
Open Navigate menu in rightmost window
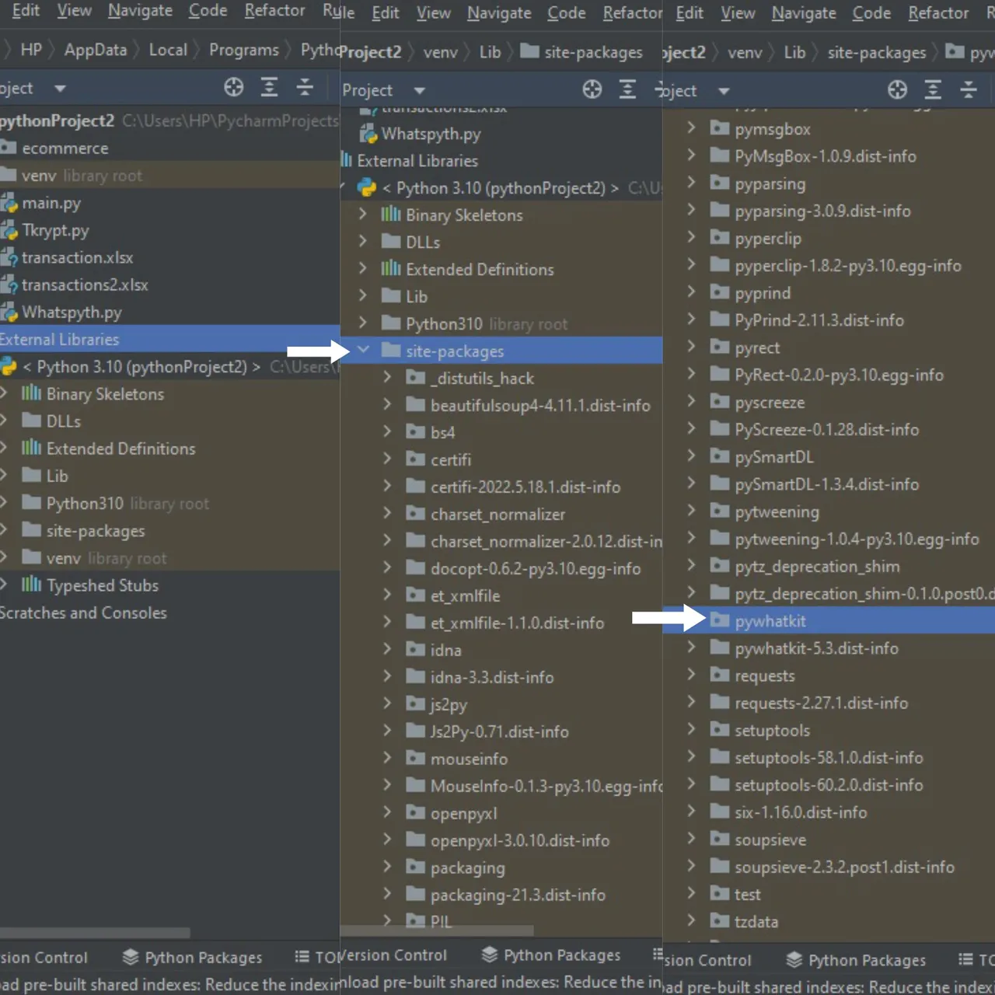[804, 12]
